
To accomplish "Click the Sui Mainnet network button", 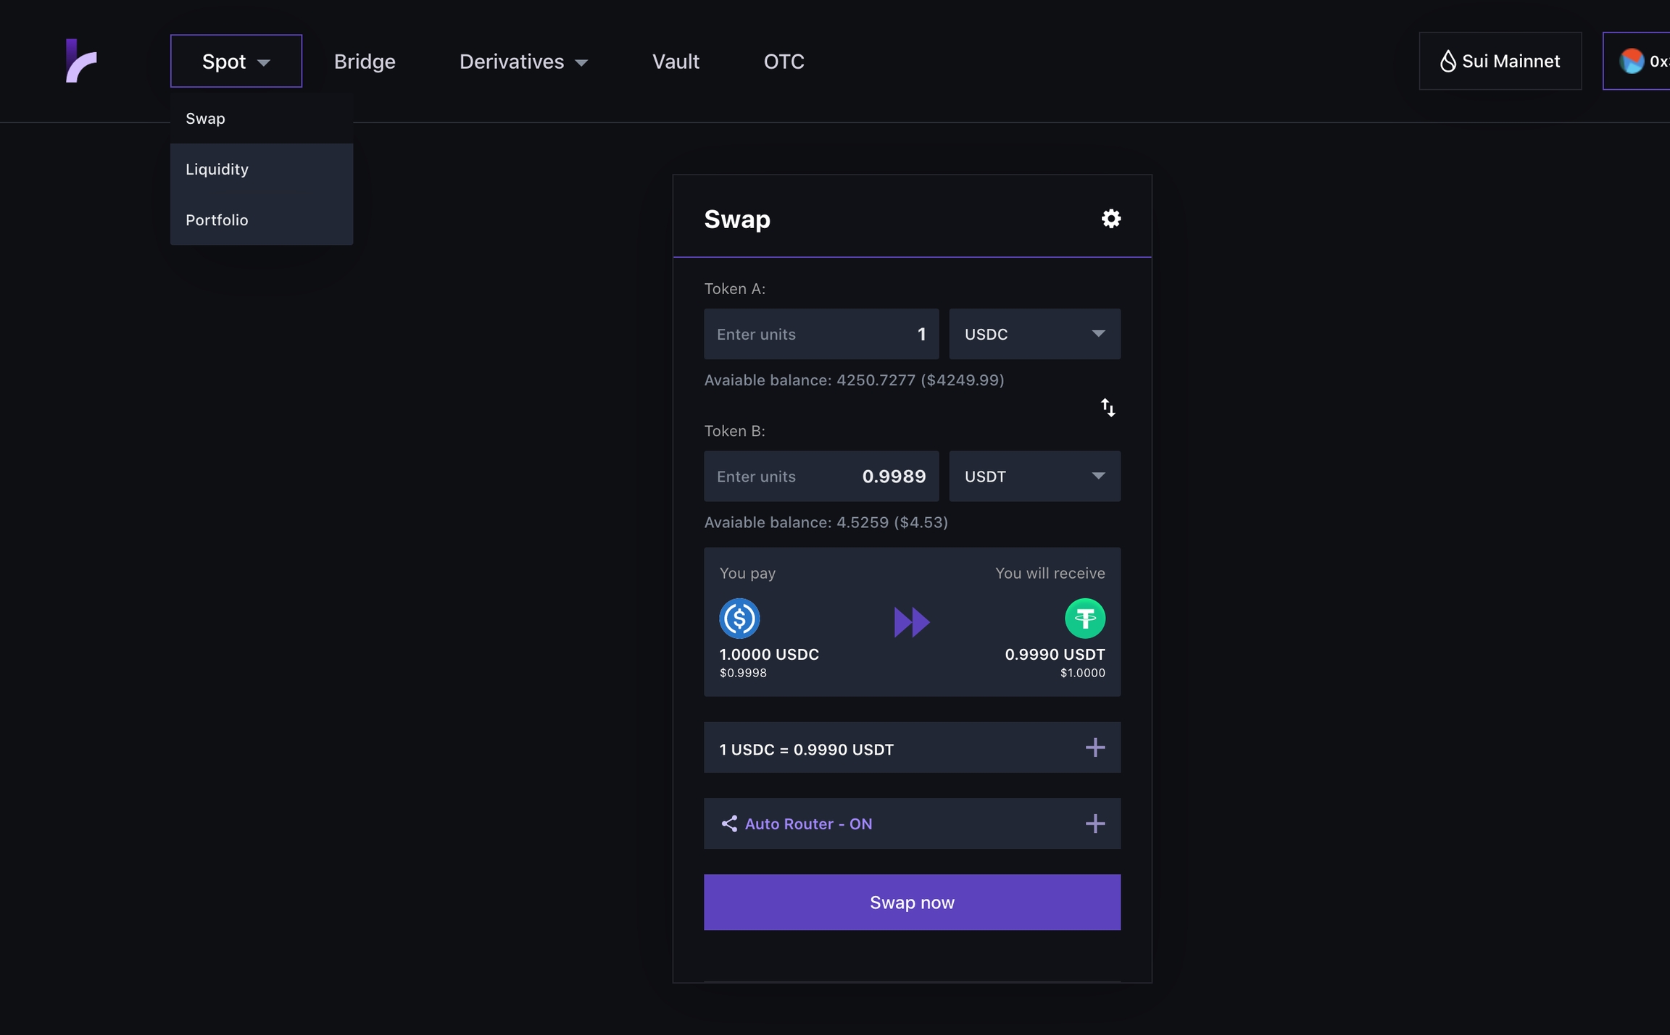I will tap(1500, 62).
